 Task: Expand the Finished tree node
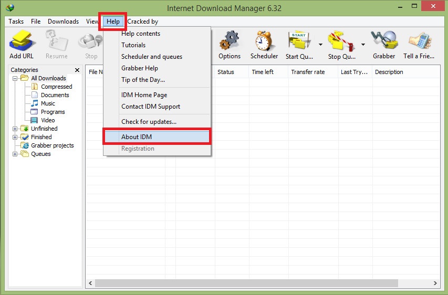pos(15,137)
